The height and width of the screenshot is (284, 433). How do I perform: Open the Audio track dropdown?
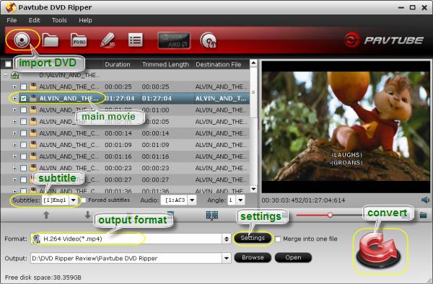tap(192, 200)
